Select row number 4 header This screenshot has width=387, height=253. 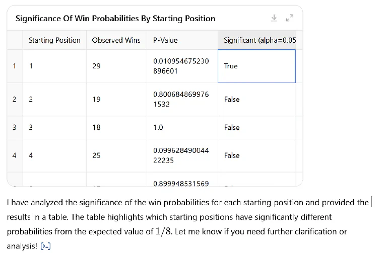[x=15, y=155]
